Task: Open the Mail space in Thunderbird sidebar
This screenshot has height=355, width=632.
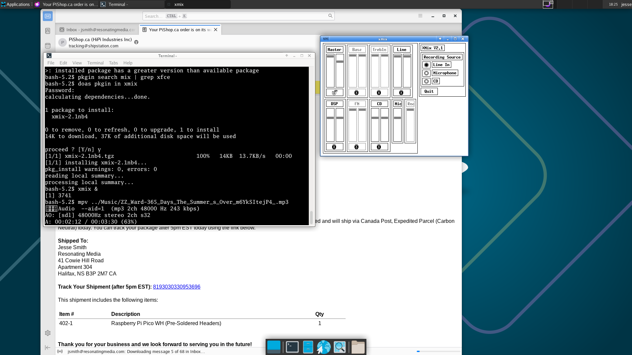Action: coord(48,16)
